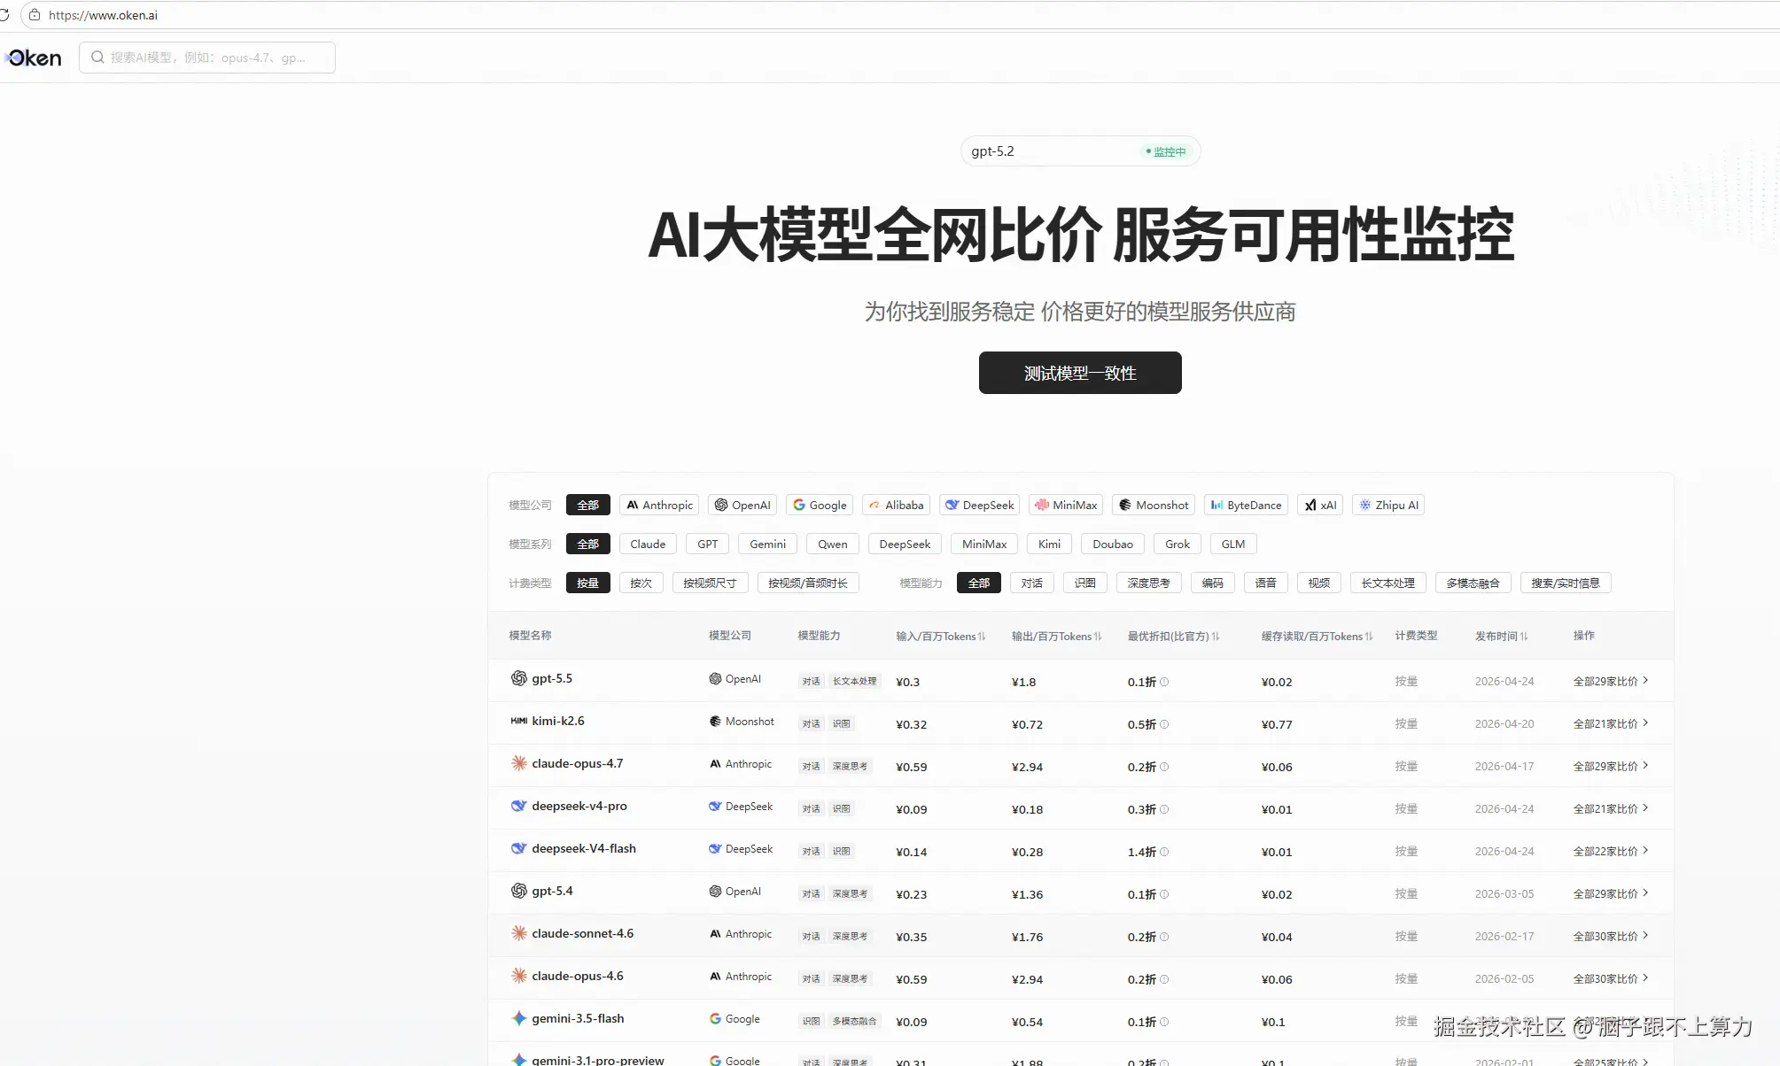Filter model capability by 长文本处理

point(1388,583)
